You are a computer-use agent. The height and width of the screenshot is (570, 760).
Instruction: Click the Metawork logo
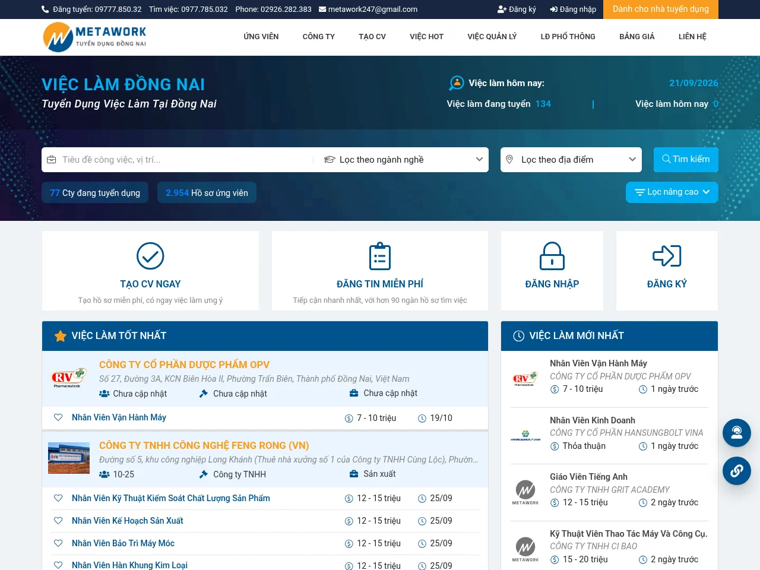[x=95, y=37]
